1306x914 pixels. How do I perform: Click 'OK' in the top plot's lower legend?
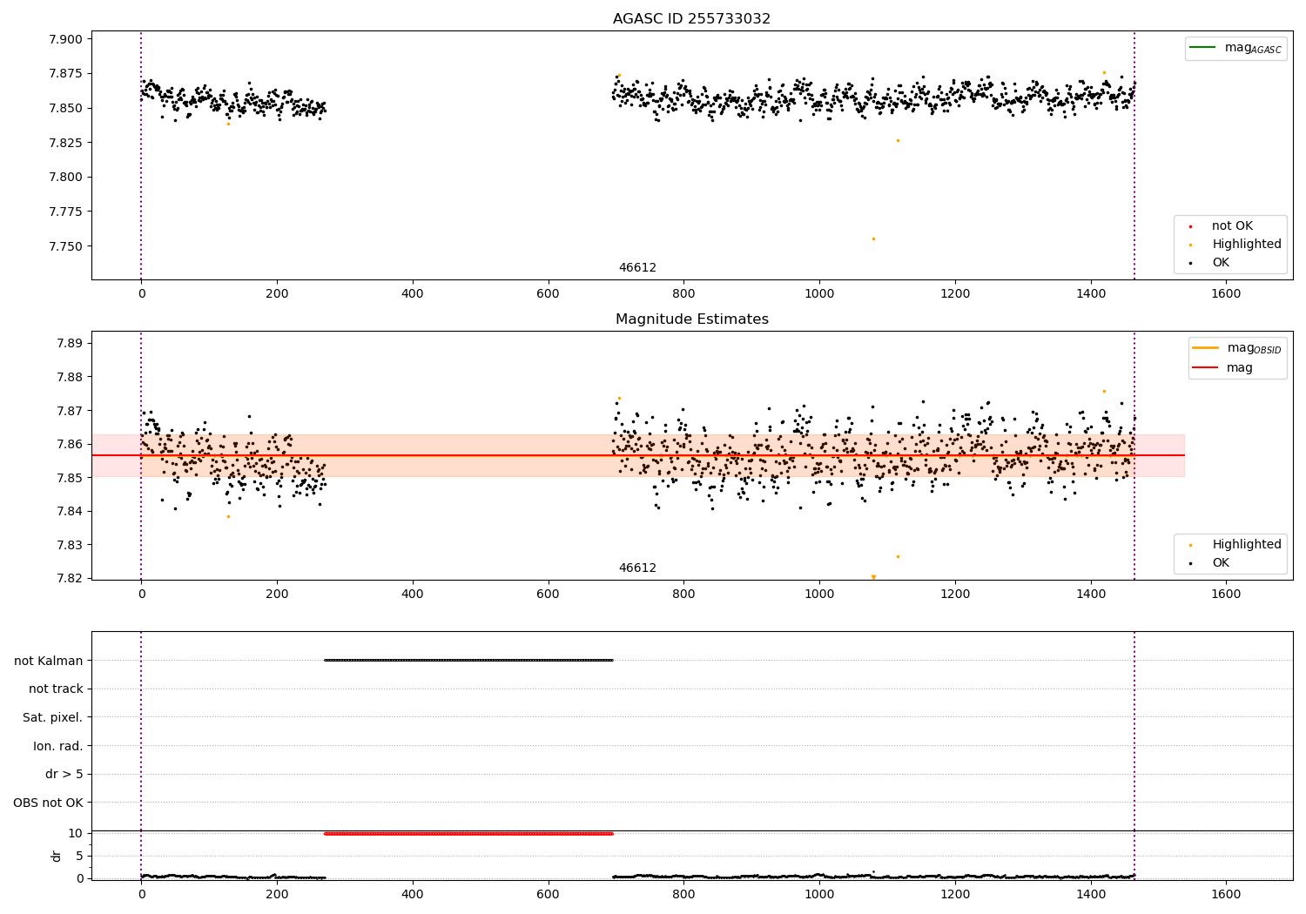tap(1221, 262)
